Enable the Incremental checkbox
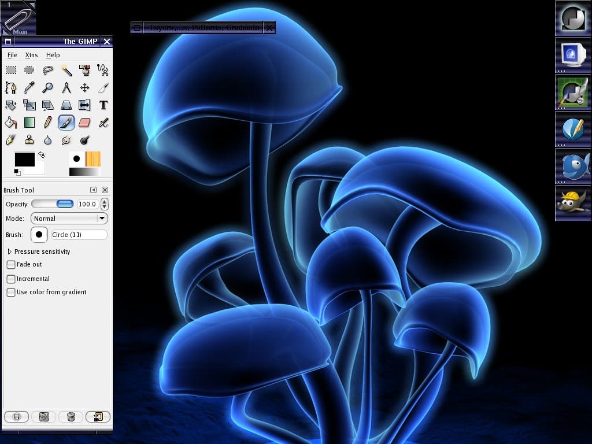 [11, 279]
